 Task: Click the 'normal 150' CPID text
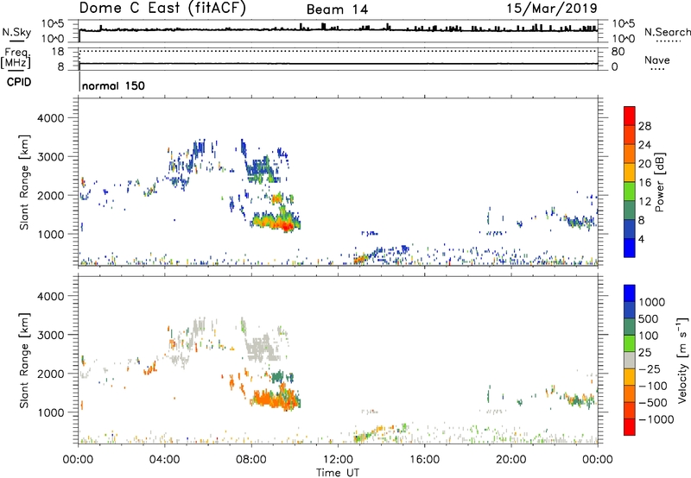coord(113,85)
